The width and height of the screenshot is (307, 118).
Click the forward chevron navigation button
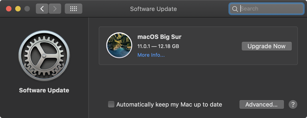click(55, 9)
